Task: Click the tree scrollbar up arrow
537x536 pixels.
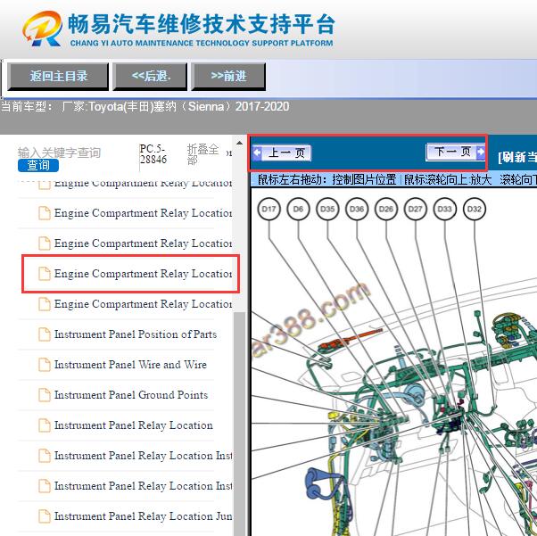Action: (239, 144)
